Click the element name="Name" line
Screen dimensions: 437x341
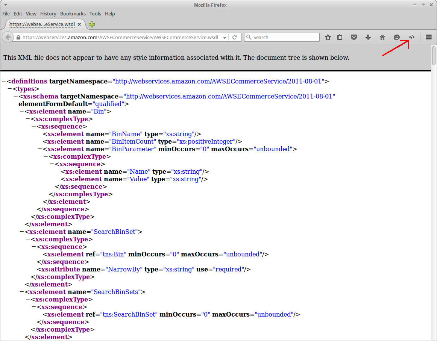[x=135, y=171]
